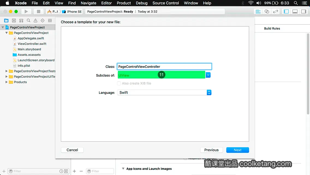Viewport: 310px width, 175px height.
Task: Click the Next button
Action: coord(237,150)
